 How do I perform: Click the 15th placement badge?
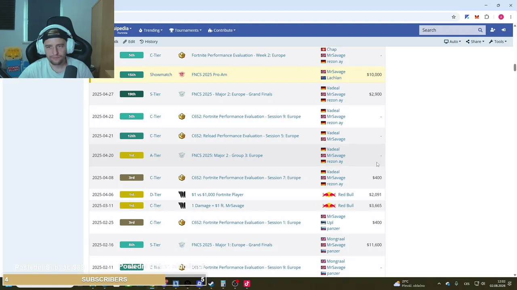click(x=132, y=75)
